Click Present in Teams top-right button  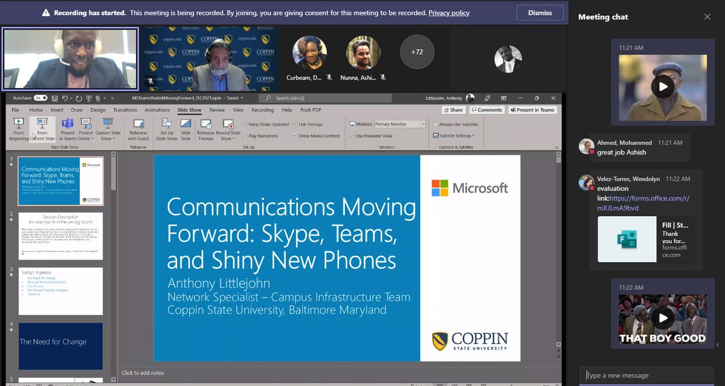[x=532, y=110]
